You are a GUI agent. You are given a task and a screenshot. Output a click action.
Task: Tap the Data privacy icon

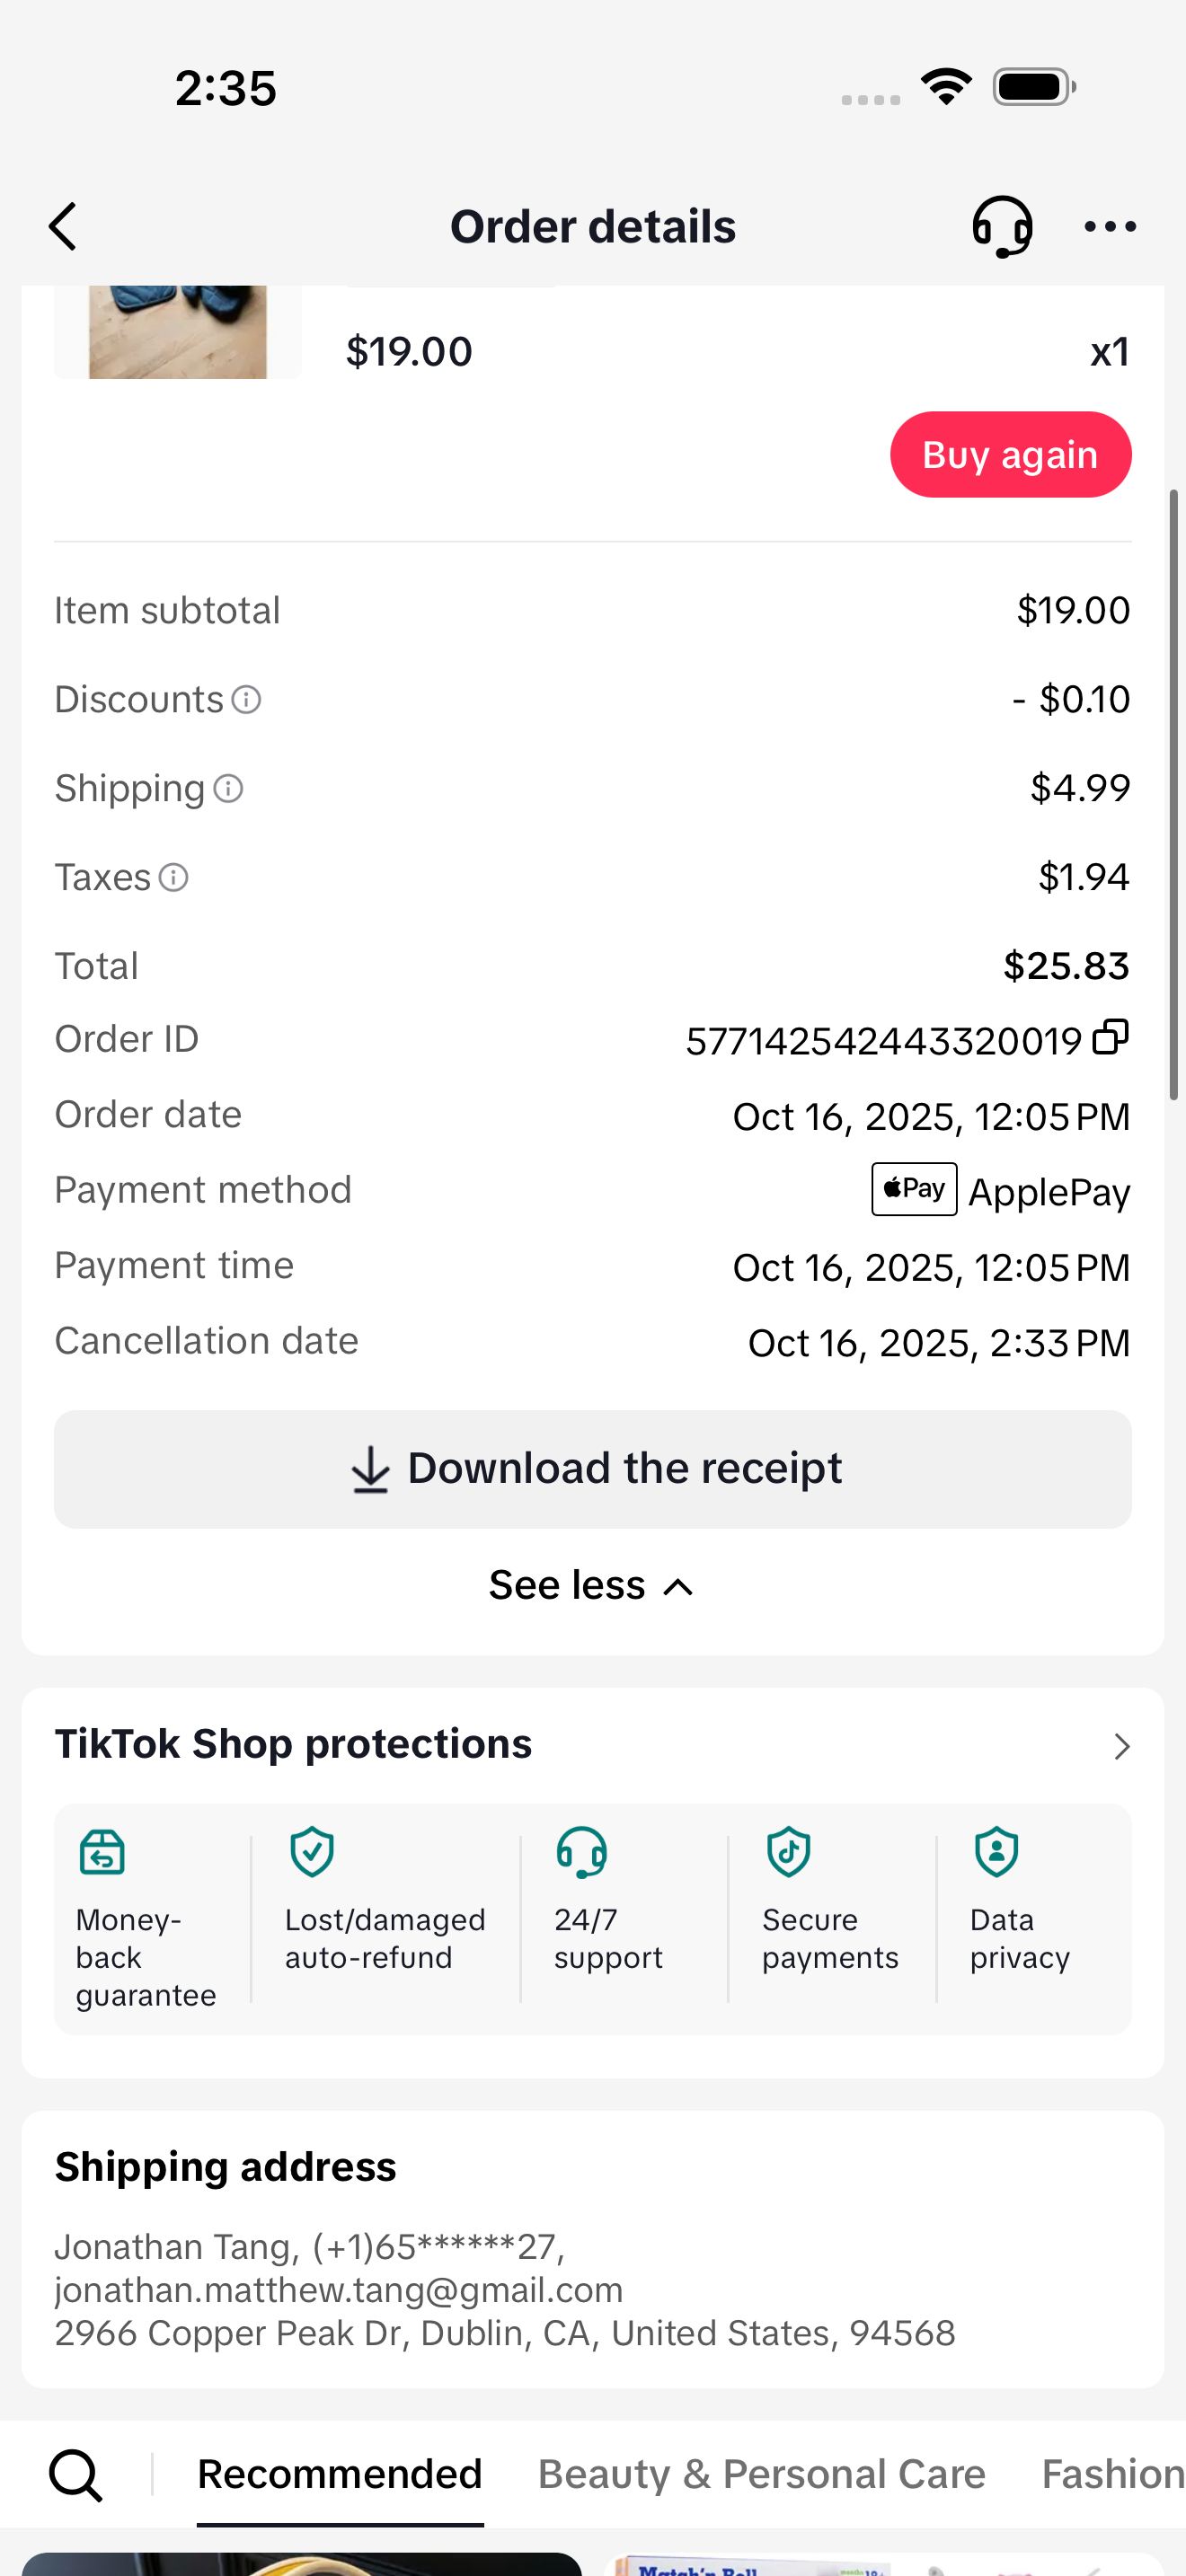(x=996, y=1852)
